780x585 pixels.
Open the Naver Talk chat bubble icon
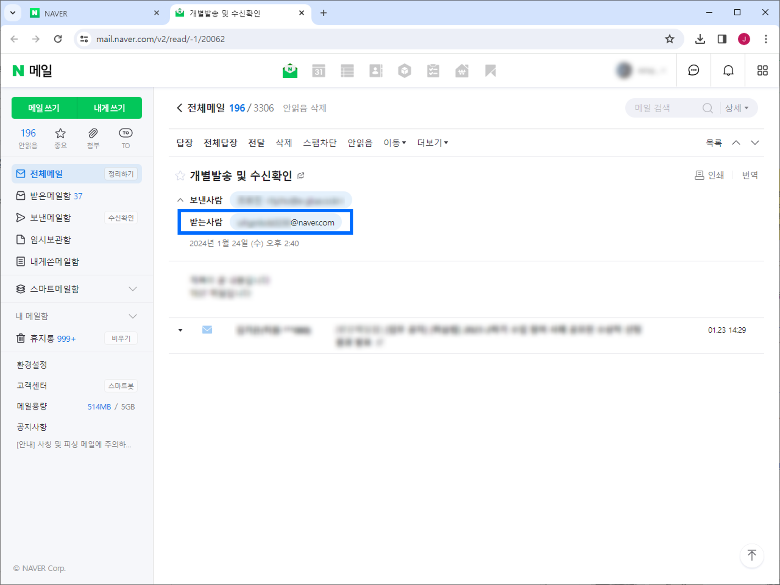pyautogui.click(x=694, y=70)
